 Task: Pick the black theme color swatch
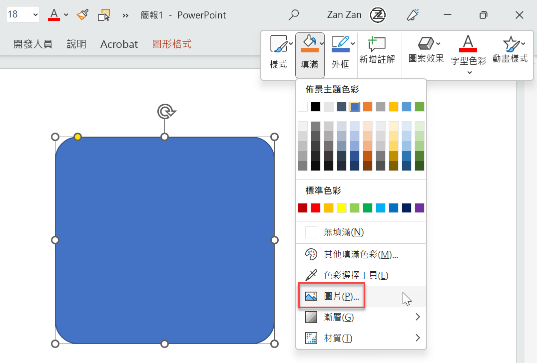pyautogui.click(x=316, y=107)
